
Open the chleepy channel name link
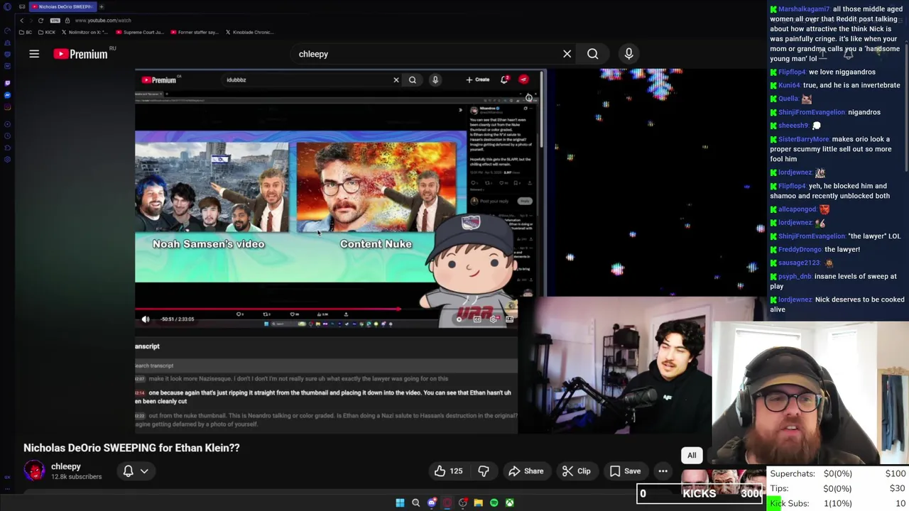pyautogui.click(x=66, y=466)
